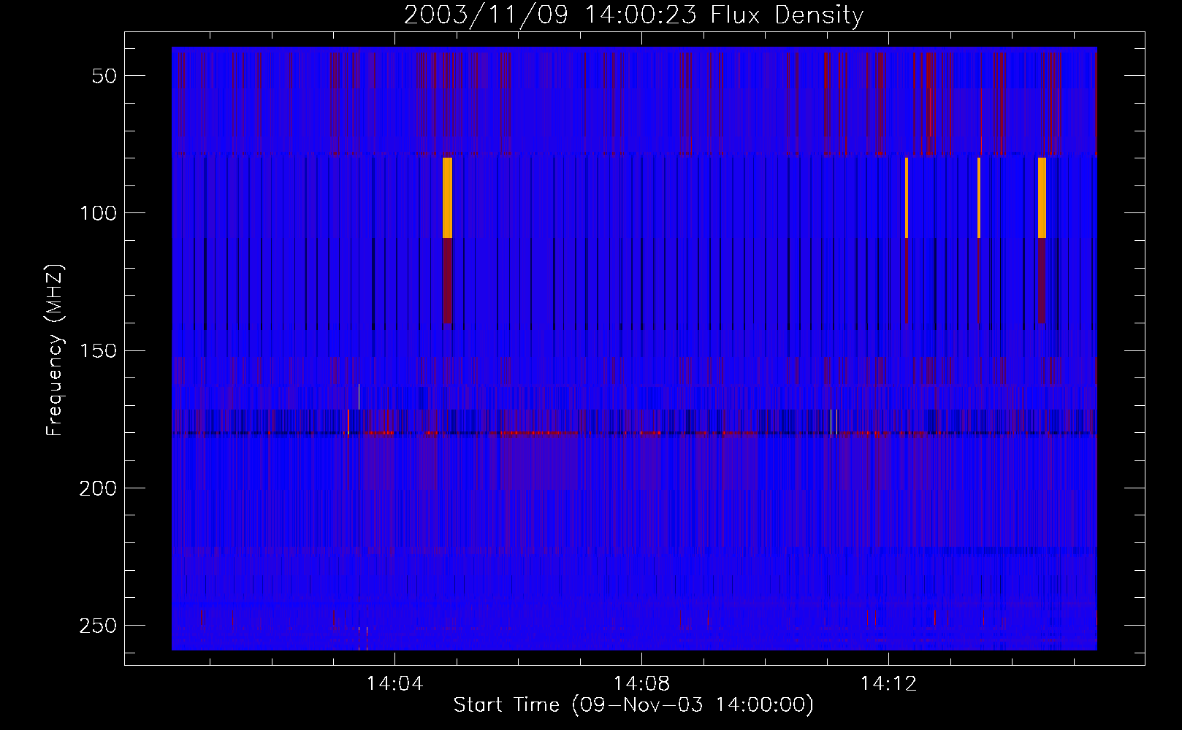1182x730 pixels.
Task: Click the '14:08' time tick label
Action: coord(641,684)
